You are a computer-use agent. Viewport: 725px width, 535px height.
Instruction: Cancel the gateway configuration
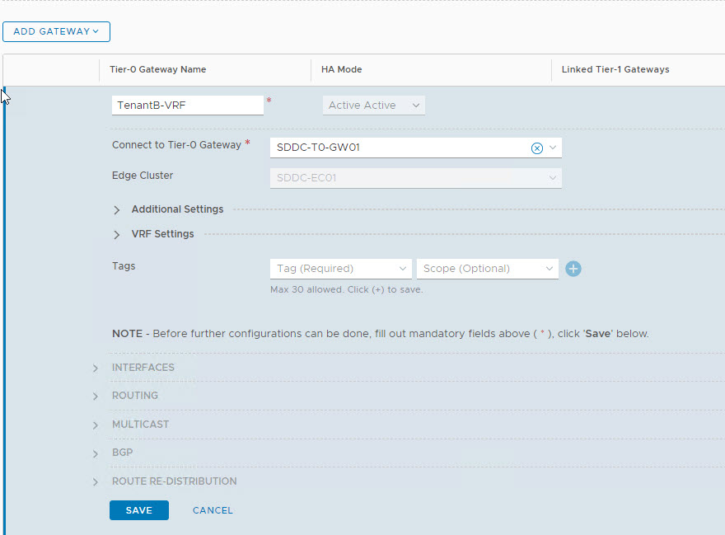pyautogui.click(x=213, y=510)
